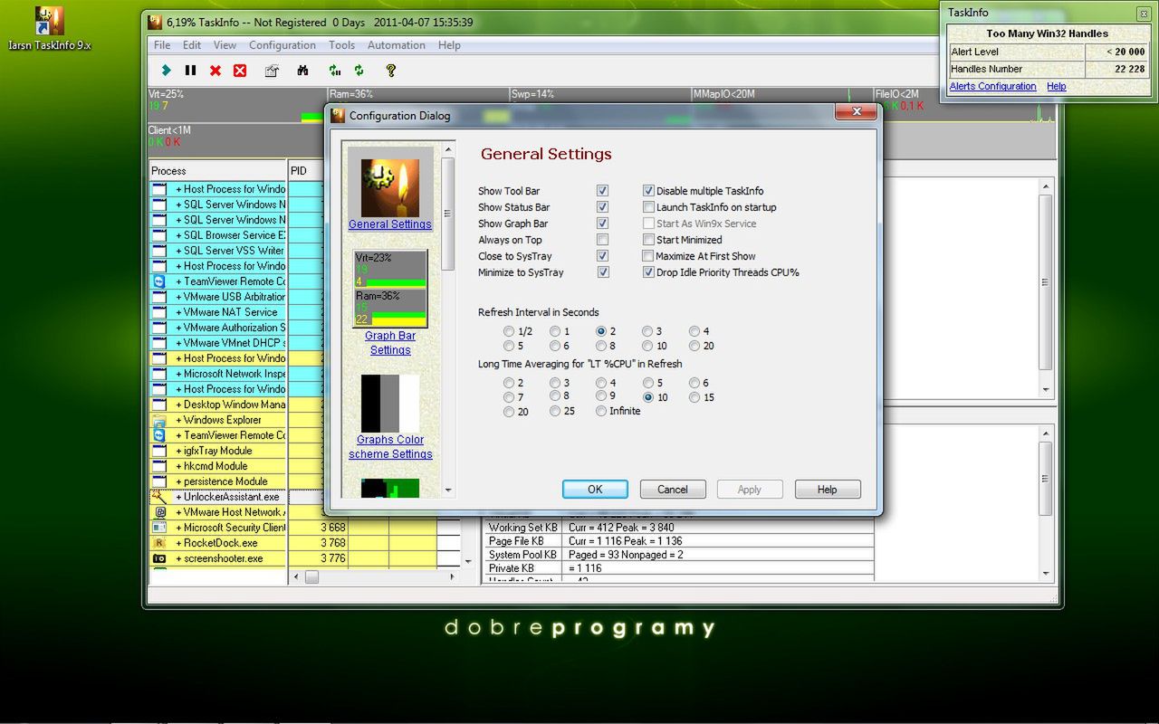Click the screenshooter.exe camera icon

(159, 558)
